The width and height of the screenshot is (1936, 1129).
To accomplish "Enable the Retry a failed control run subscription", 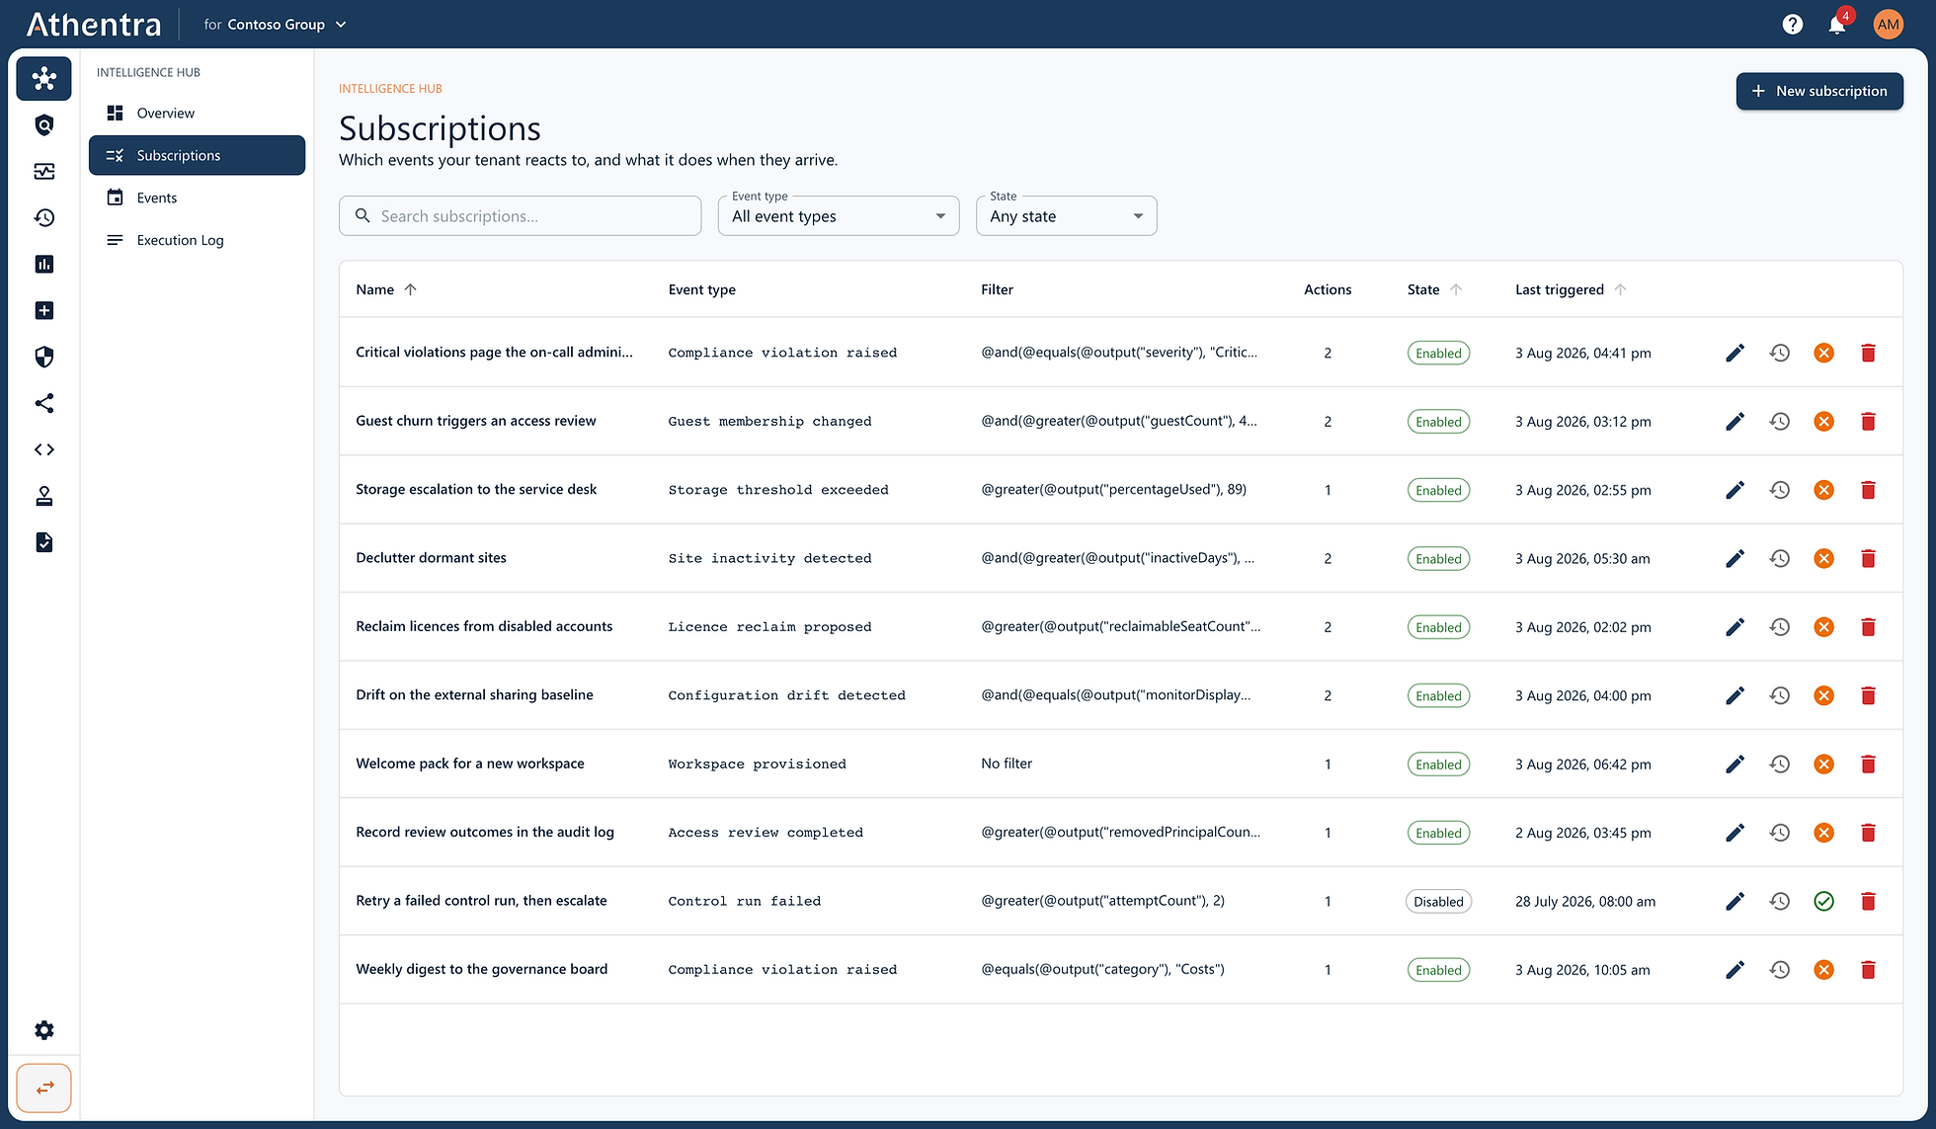I will pos(1823,901).
